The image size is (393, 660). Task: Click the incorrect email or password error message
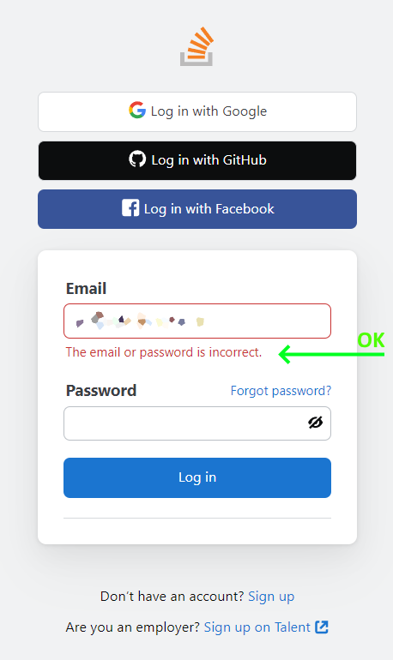(164, 352)
